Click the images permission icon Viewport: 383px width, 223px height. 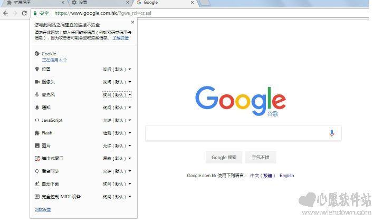[37, 146]
